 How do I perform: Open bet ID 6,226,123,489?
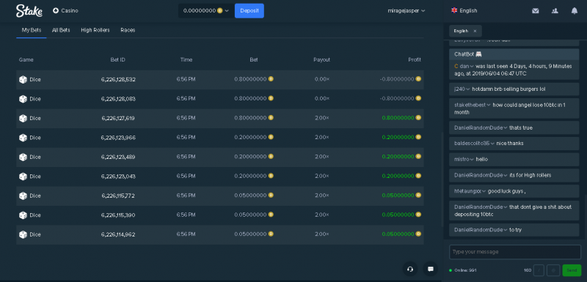(118, 157)
